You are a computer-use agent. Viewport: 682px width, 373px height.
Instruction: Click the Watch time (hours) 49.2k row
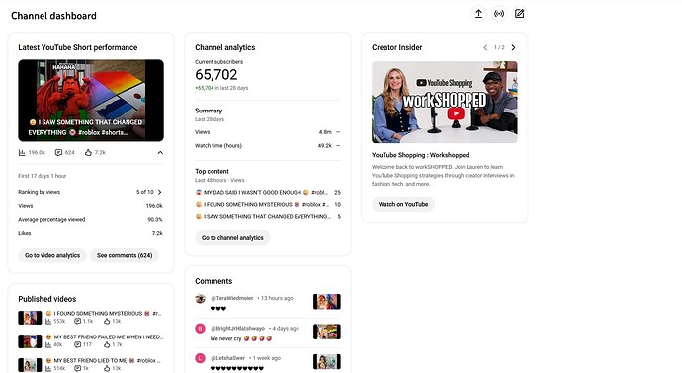click(268, 145)
